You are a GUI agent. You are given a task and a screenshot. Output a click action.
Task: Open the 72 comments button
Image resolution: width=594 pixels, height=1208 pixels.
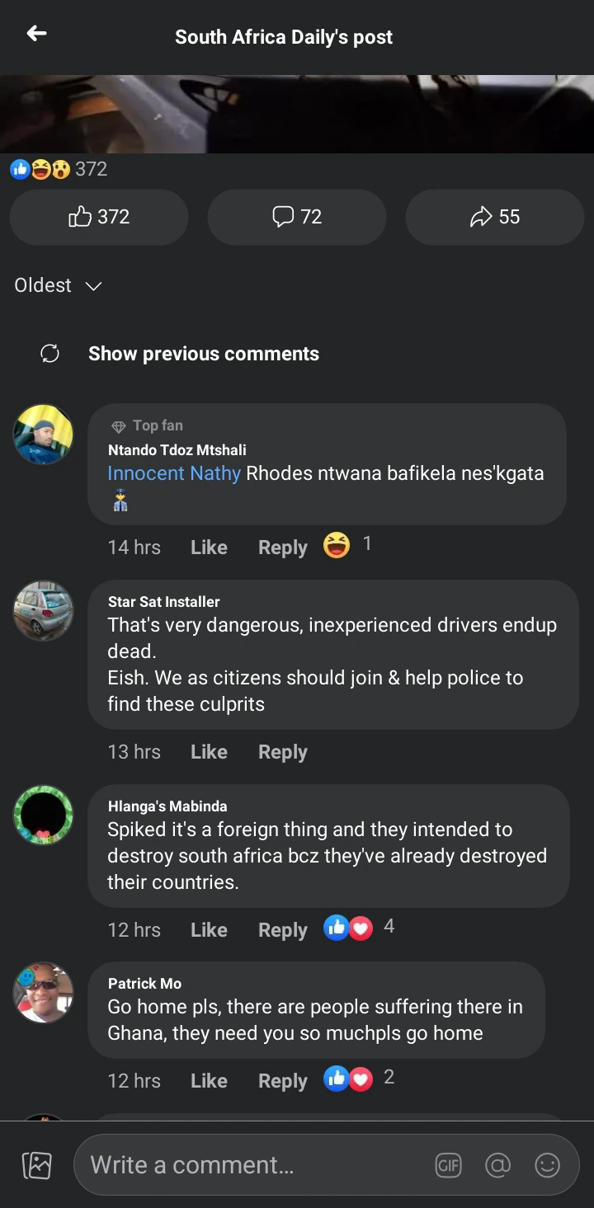point(297,217)
